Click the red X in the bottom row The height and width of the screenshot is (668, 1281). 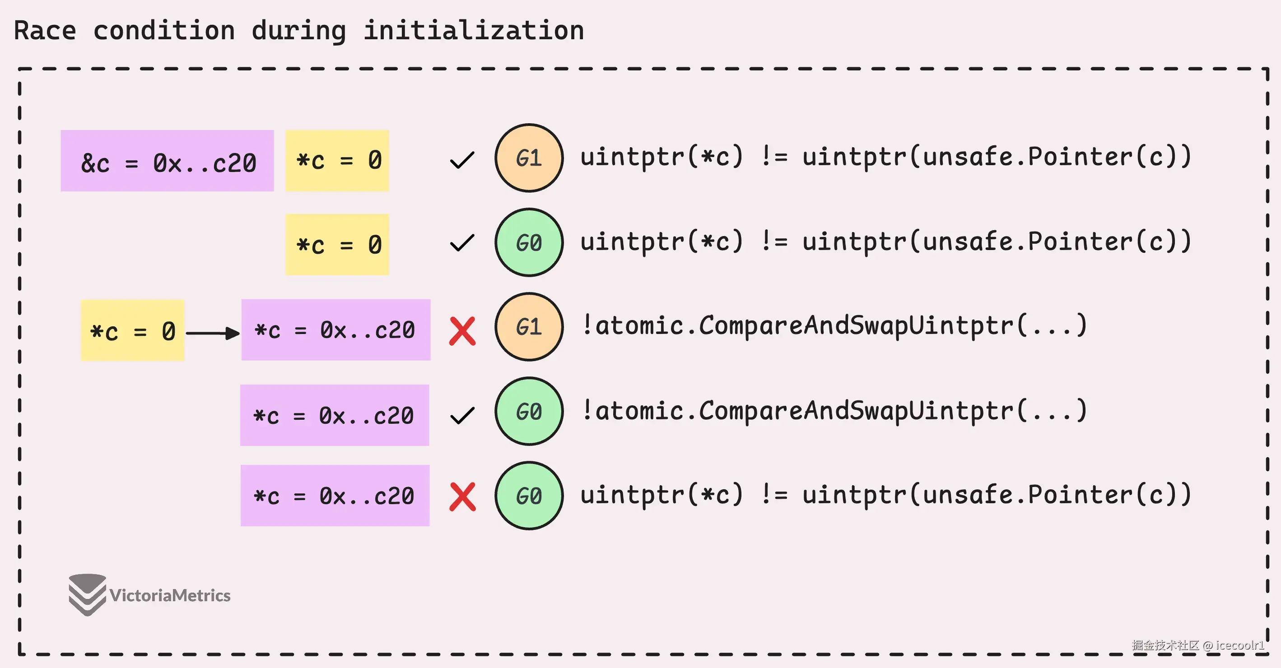[462, 496]
